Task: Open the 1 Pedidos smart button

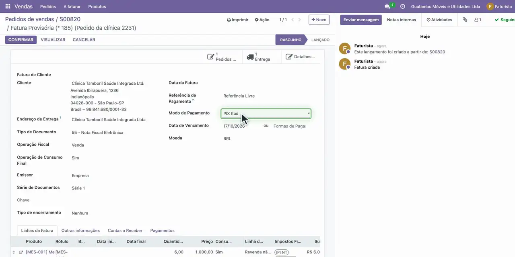Action: click(x=222, y=57)
